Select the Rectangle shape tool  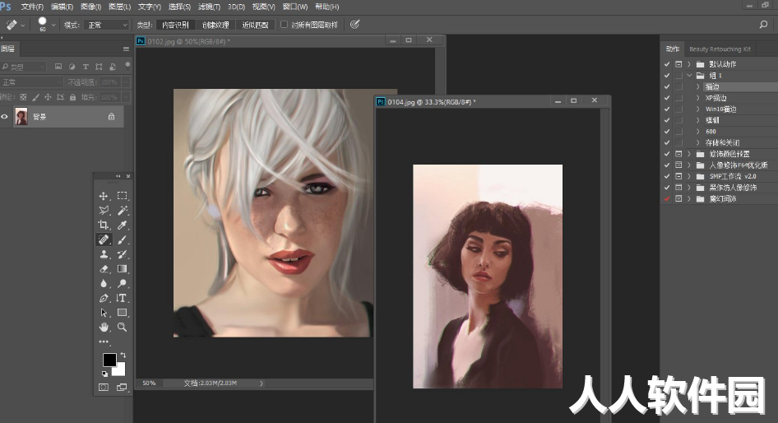coord(122,313)
